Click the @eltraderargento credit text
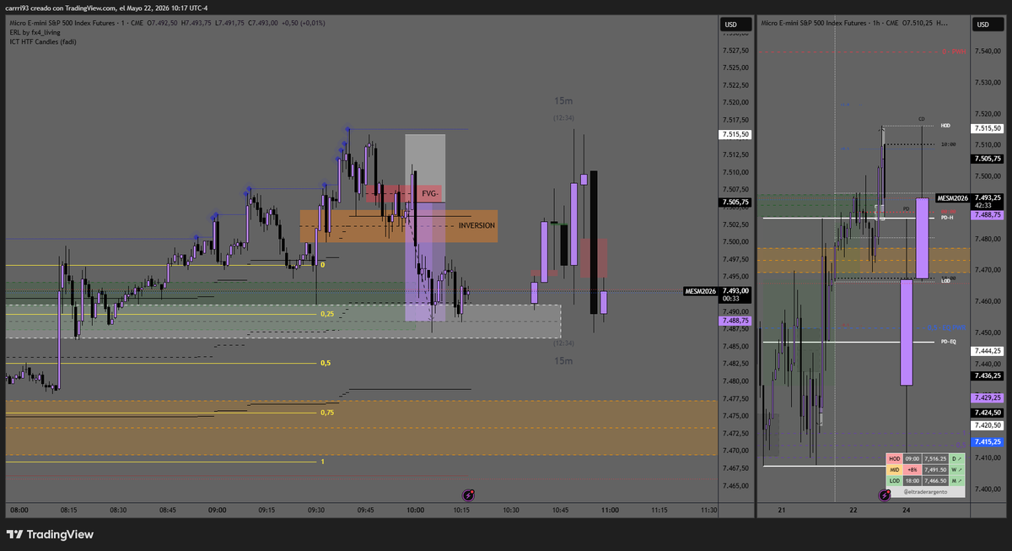Image resolution: width=1012 pixels, height=551 pixels. coord(925,491)
